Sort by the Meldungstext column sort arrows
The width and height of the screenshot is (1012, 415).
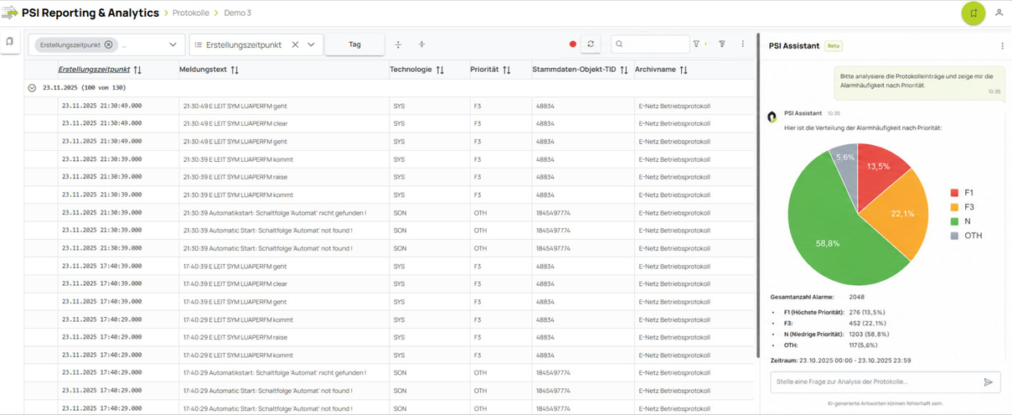235,70
